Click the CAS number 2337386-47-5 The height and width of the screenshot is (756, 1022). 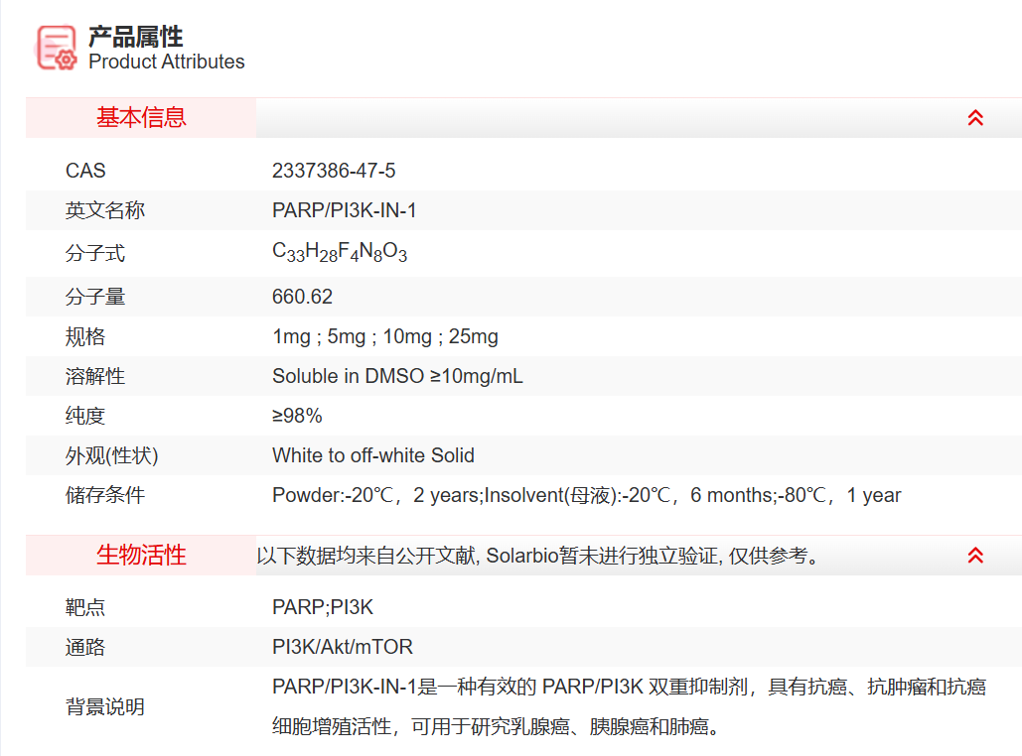point(334,171)
